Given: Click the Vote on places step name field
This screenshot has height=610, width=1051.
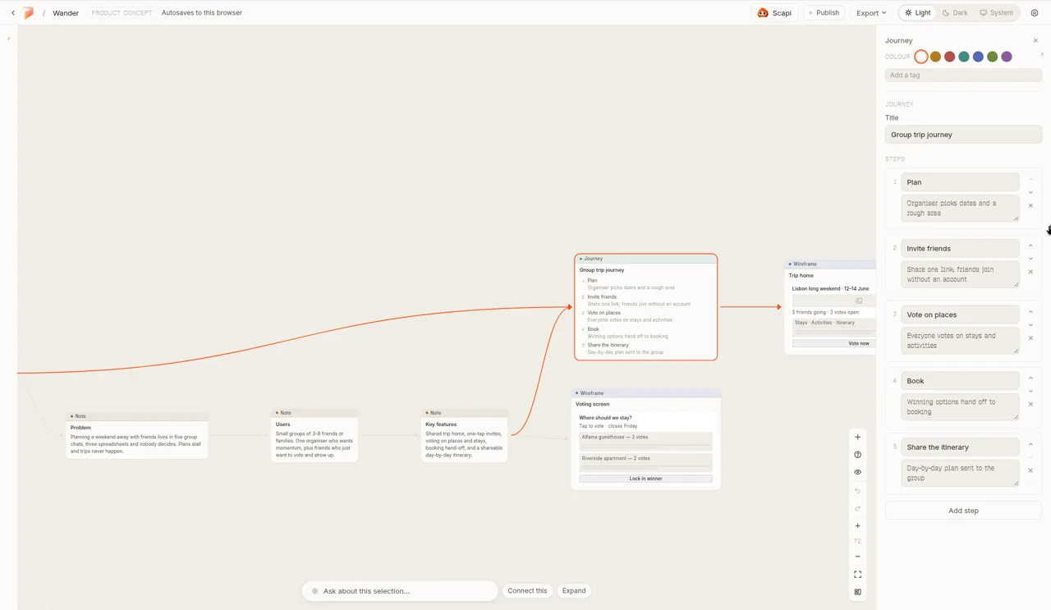Looking at the screenshot, I should click(x=960, y=314).
